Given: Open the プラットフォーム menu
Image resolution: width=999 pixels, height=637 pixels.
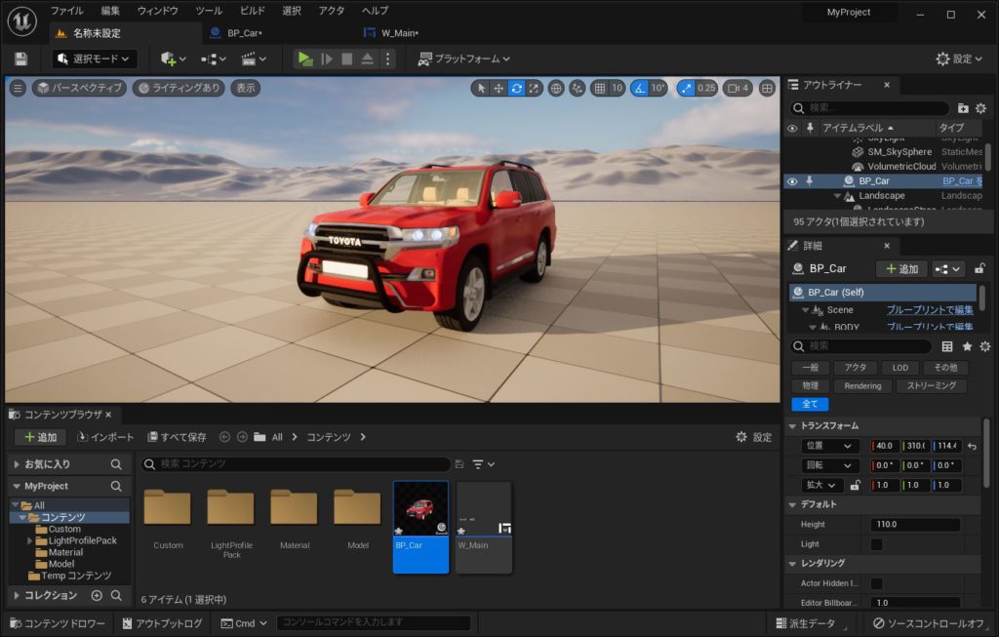Looking at the screenshot, I should pos(463,59).
